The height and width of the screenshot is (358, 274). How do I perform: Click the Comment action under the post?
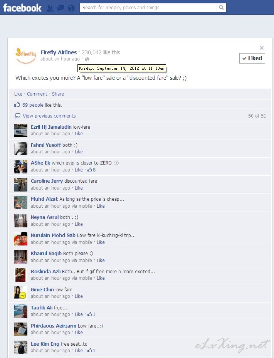point(37,94)
